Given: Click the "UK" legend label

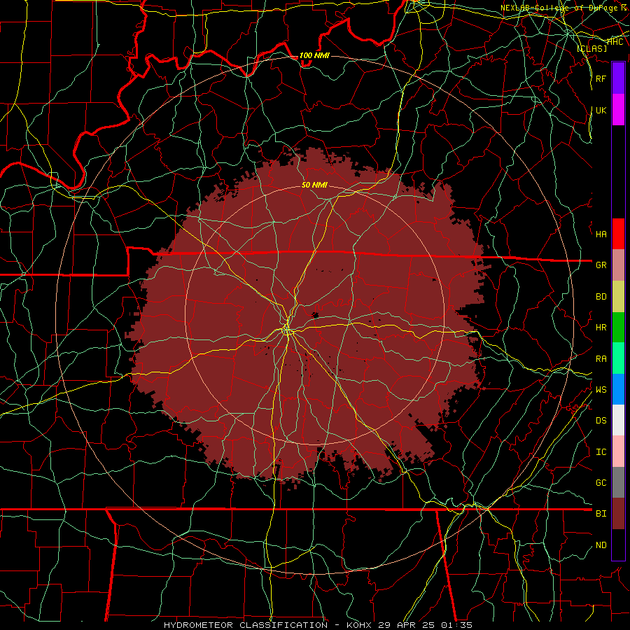Looking at the screenshot, I should click(601, 110).
